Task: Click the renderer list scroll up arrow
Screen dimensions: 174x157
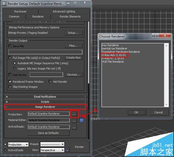Action: click(166, 46)
